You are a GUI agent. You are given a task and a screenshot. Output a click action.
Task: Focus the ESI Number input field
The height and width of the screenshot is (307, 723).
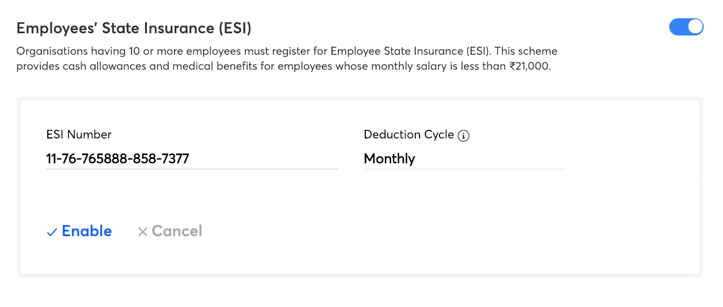pyautogui.click(x=192, y=159)
